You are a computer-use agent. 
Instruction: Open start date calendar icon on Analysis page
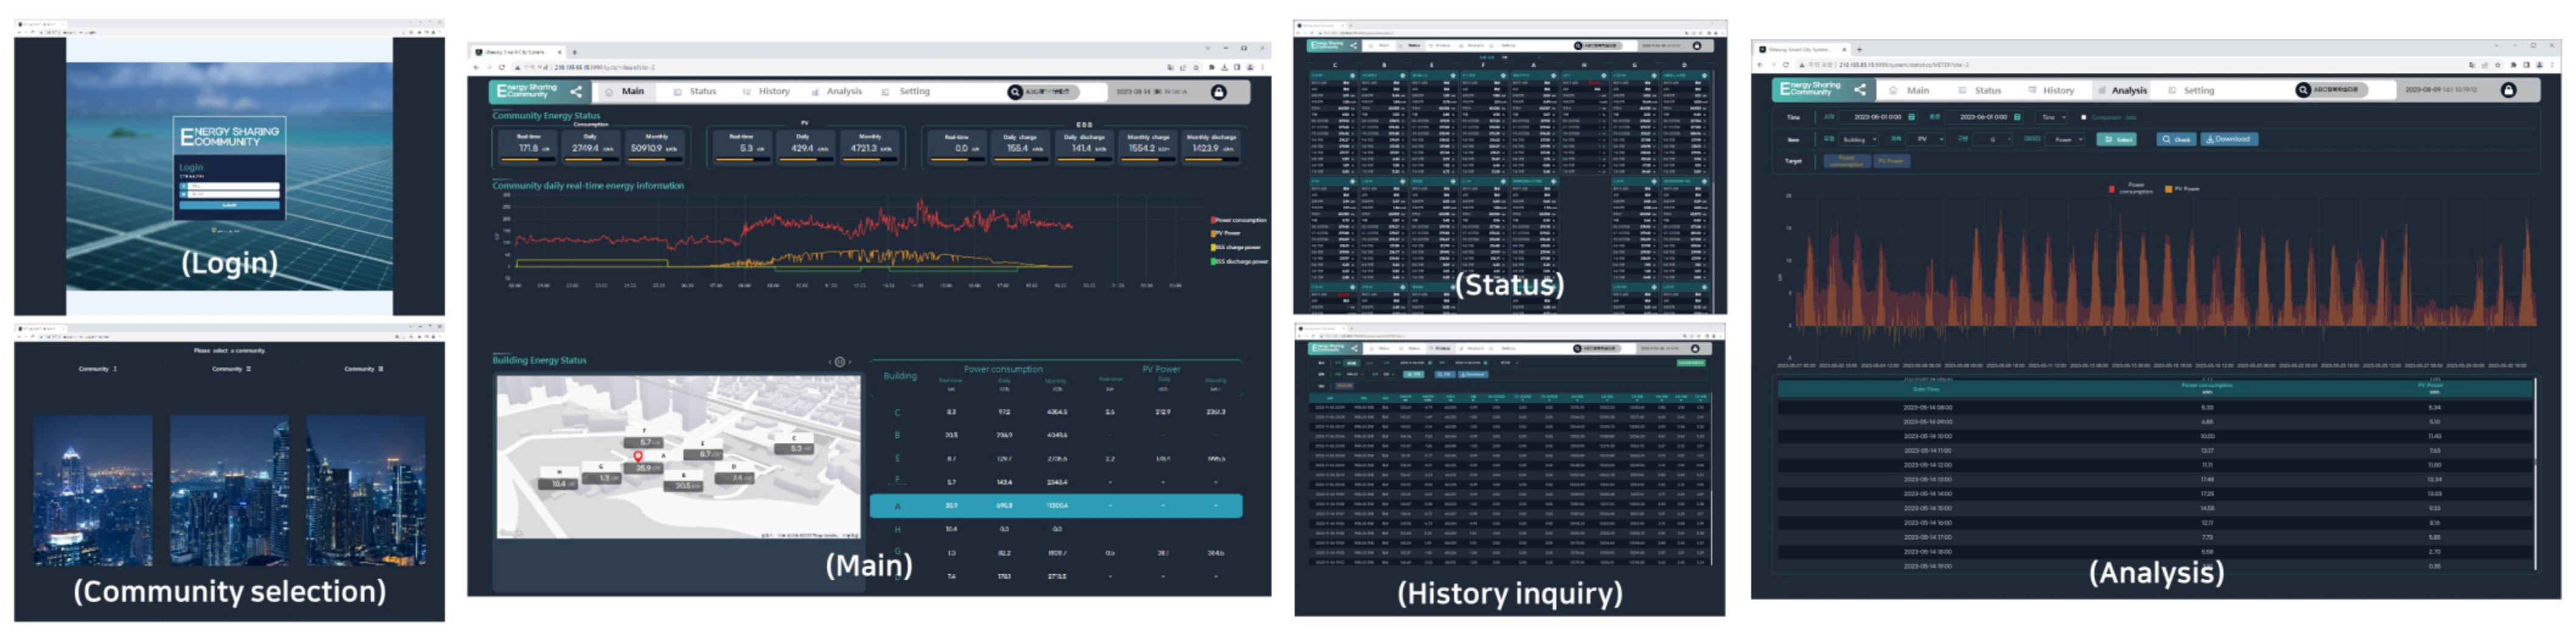pos(1912,117)
